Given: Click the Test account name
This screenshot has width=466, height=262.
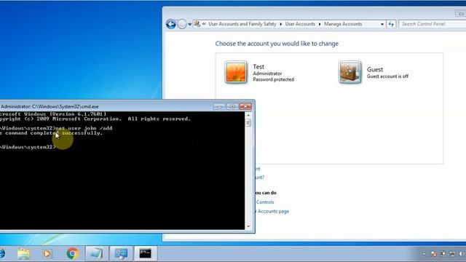Looking at the screenshot, I should (x=258, y=67).
